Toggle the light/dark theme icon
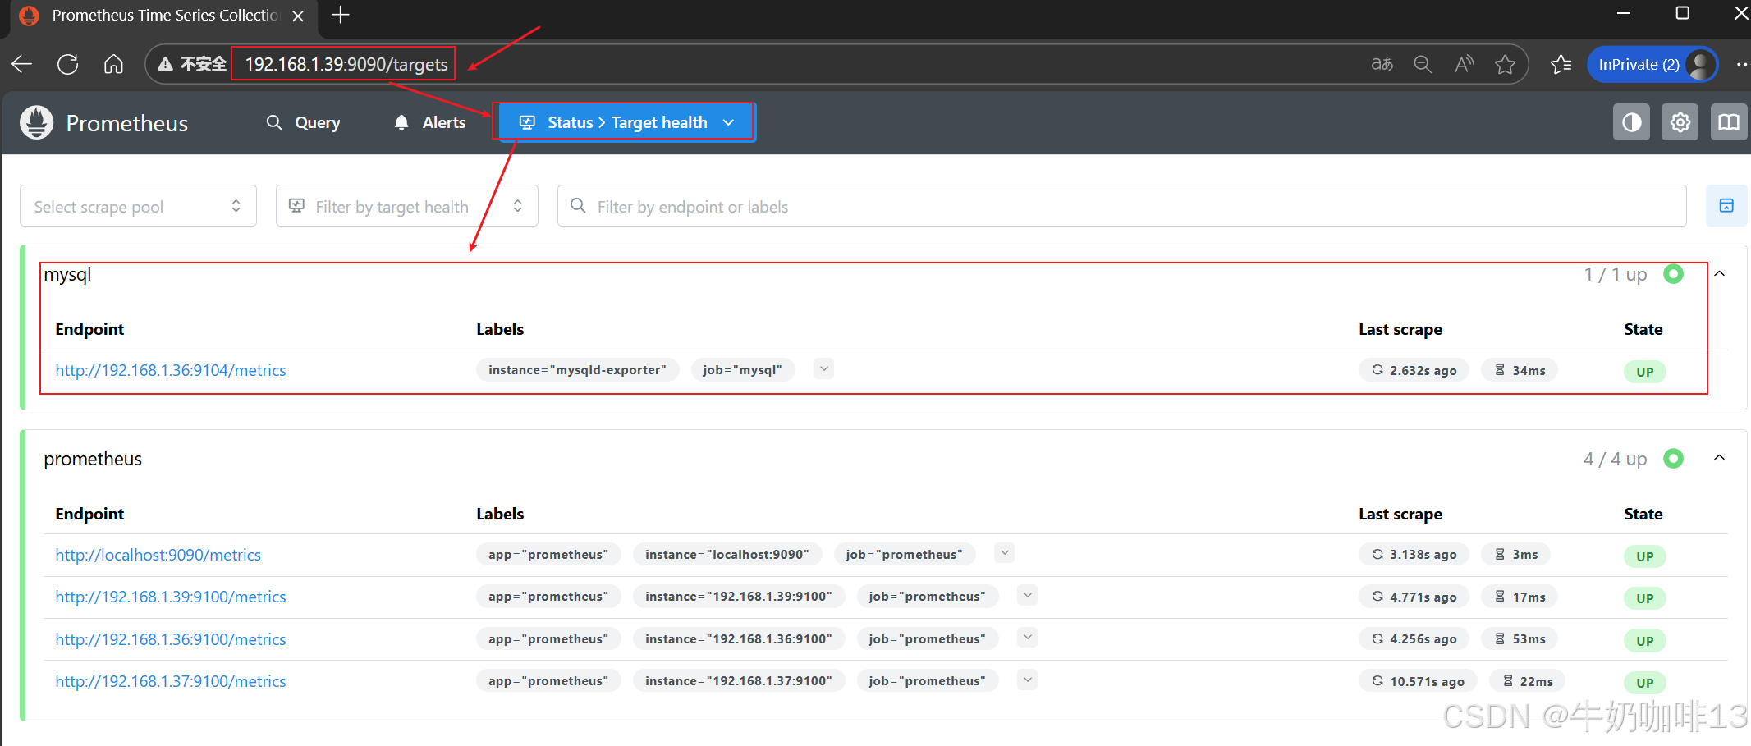1751x746 pixels. point(1631,122)
